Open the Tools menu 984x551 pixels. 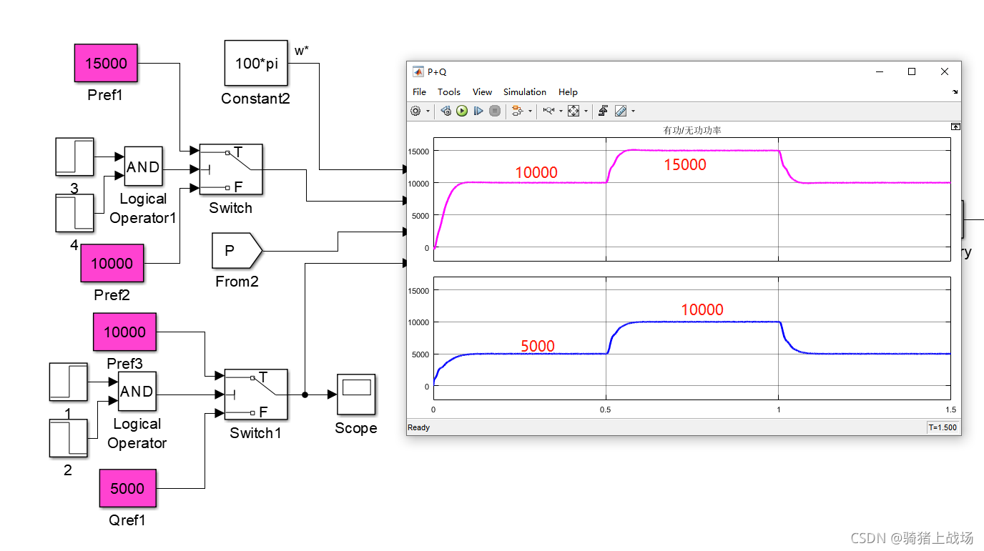[449, 91]
